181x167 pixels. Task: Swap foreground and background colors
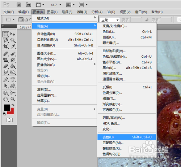(x=13, y=105)
